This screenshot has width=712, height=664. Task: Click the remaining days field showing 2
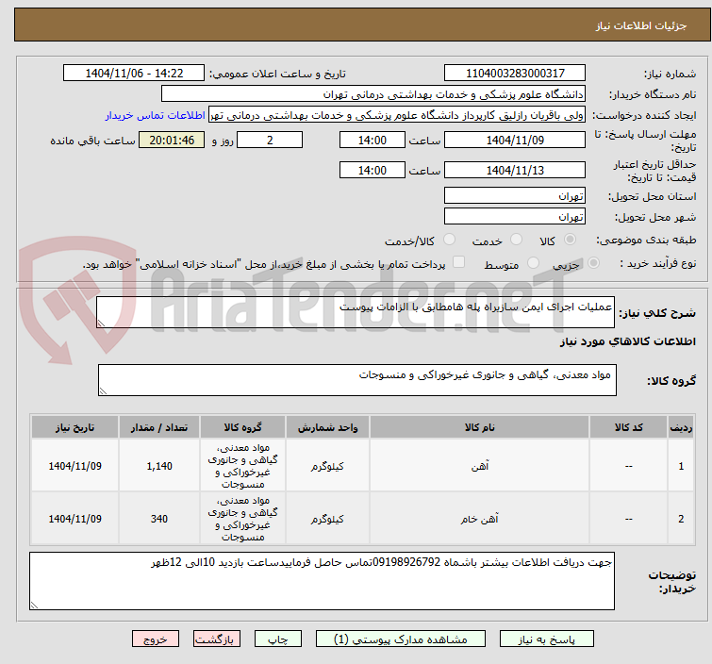tap(270, 140)
